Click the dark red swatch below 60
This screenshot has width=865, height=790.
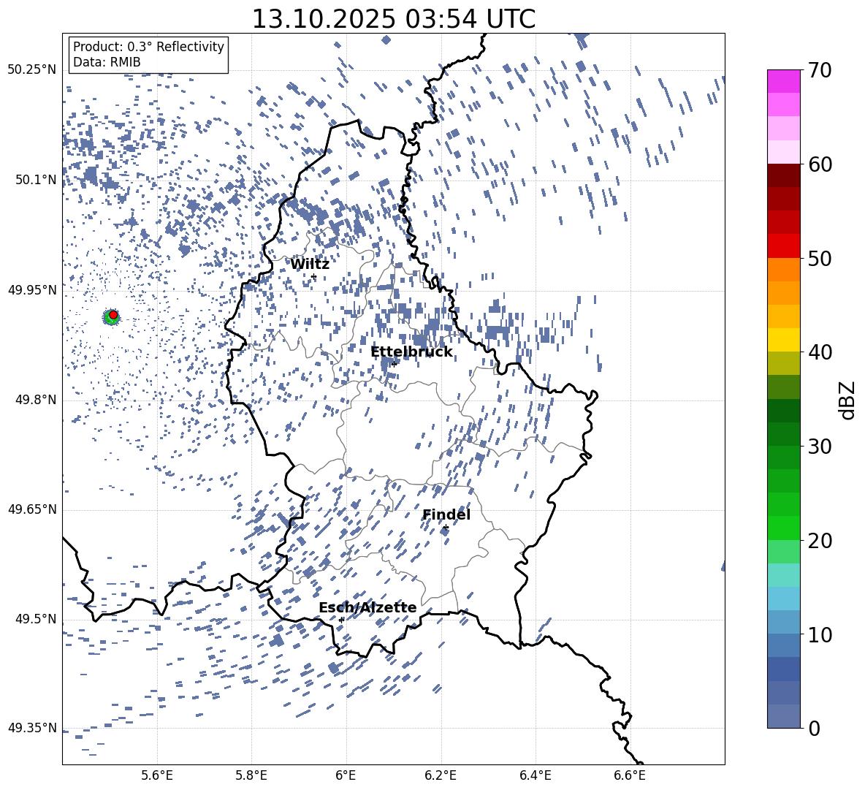[x=784, y=175]
